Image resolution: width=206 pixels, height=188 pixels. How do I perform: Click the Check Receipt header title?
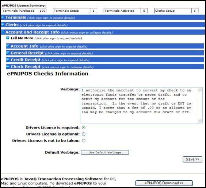pos(26,67)
